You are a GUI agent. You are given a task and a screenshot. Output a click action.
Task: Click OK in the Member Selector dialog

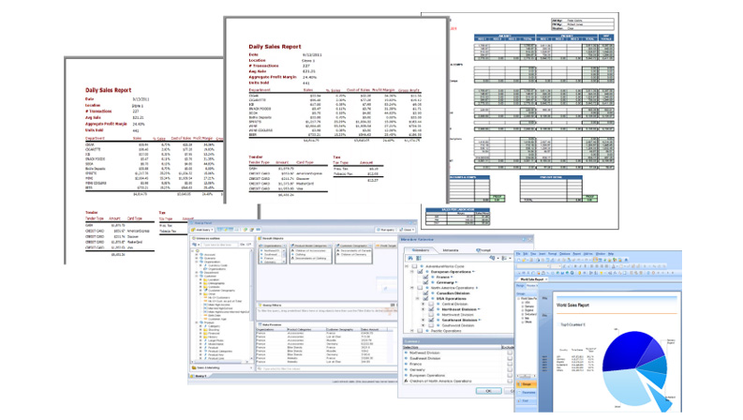click(x=488, y=391)
